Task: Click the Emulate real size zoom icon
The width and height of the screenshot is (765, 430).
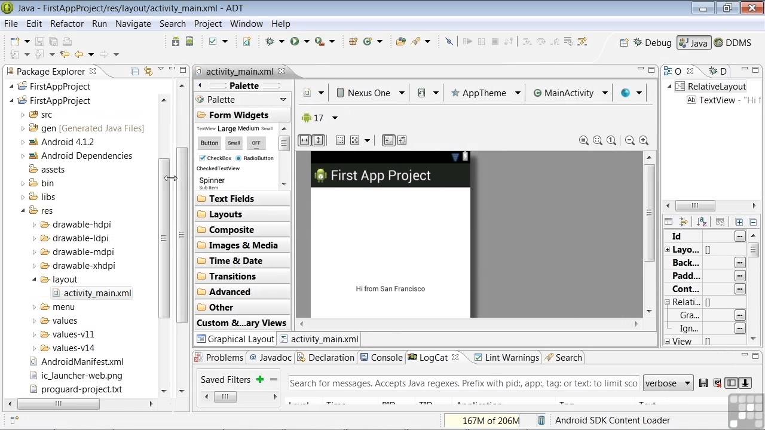Action: coord(584,140)
